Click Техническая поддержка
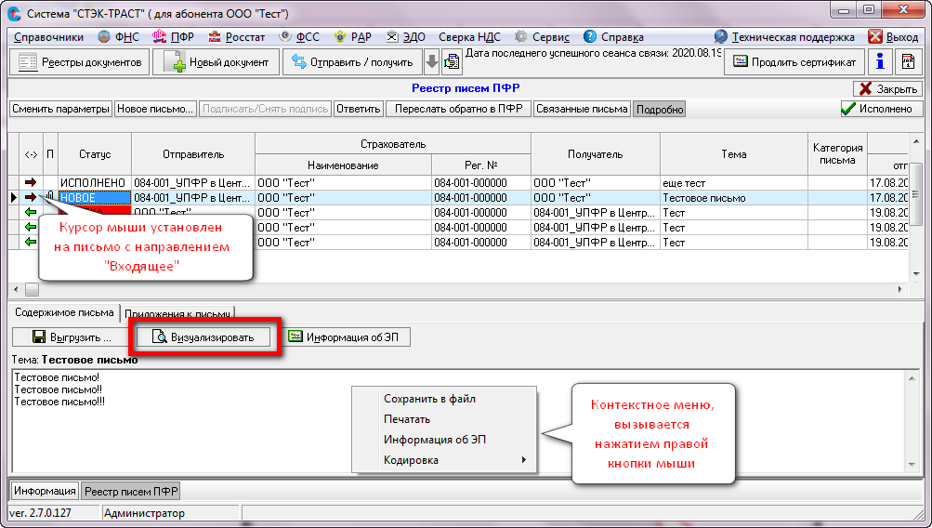Viewport: 932px width, 528px height. coord(784,37)
